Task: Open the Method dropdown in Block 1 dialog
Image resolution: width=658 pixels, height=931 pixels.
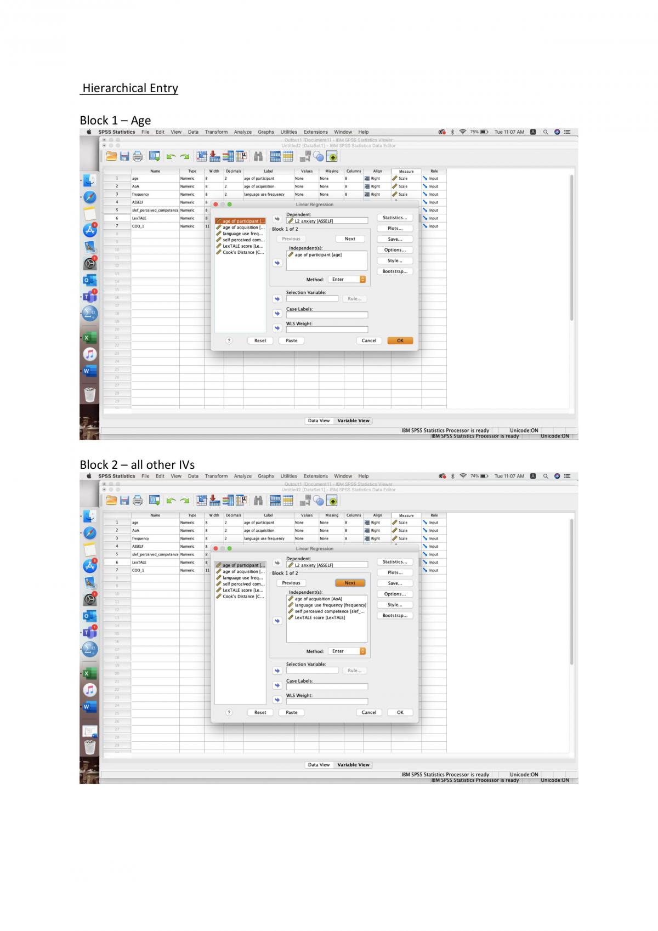Action: (347, 280)
